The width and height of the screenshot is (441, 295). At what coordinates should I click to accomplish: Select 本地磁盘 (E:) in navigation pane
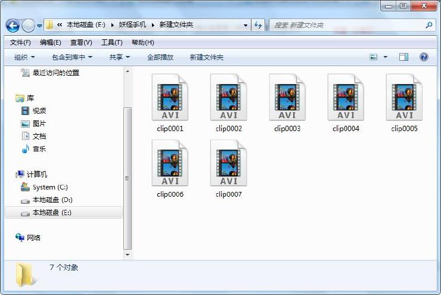click(x=64, y=213)
